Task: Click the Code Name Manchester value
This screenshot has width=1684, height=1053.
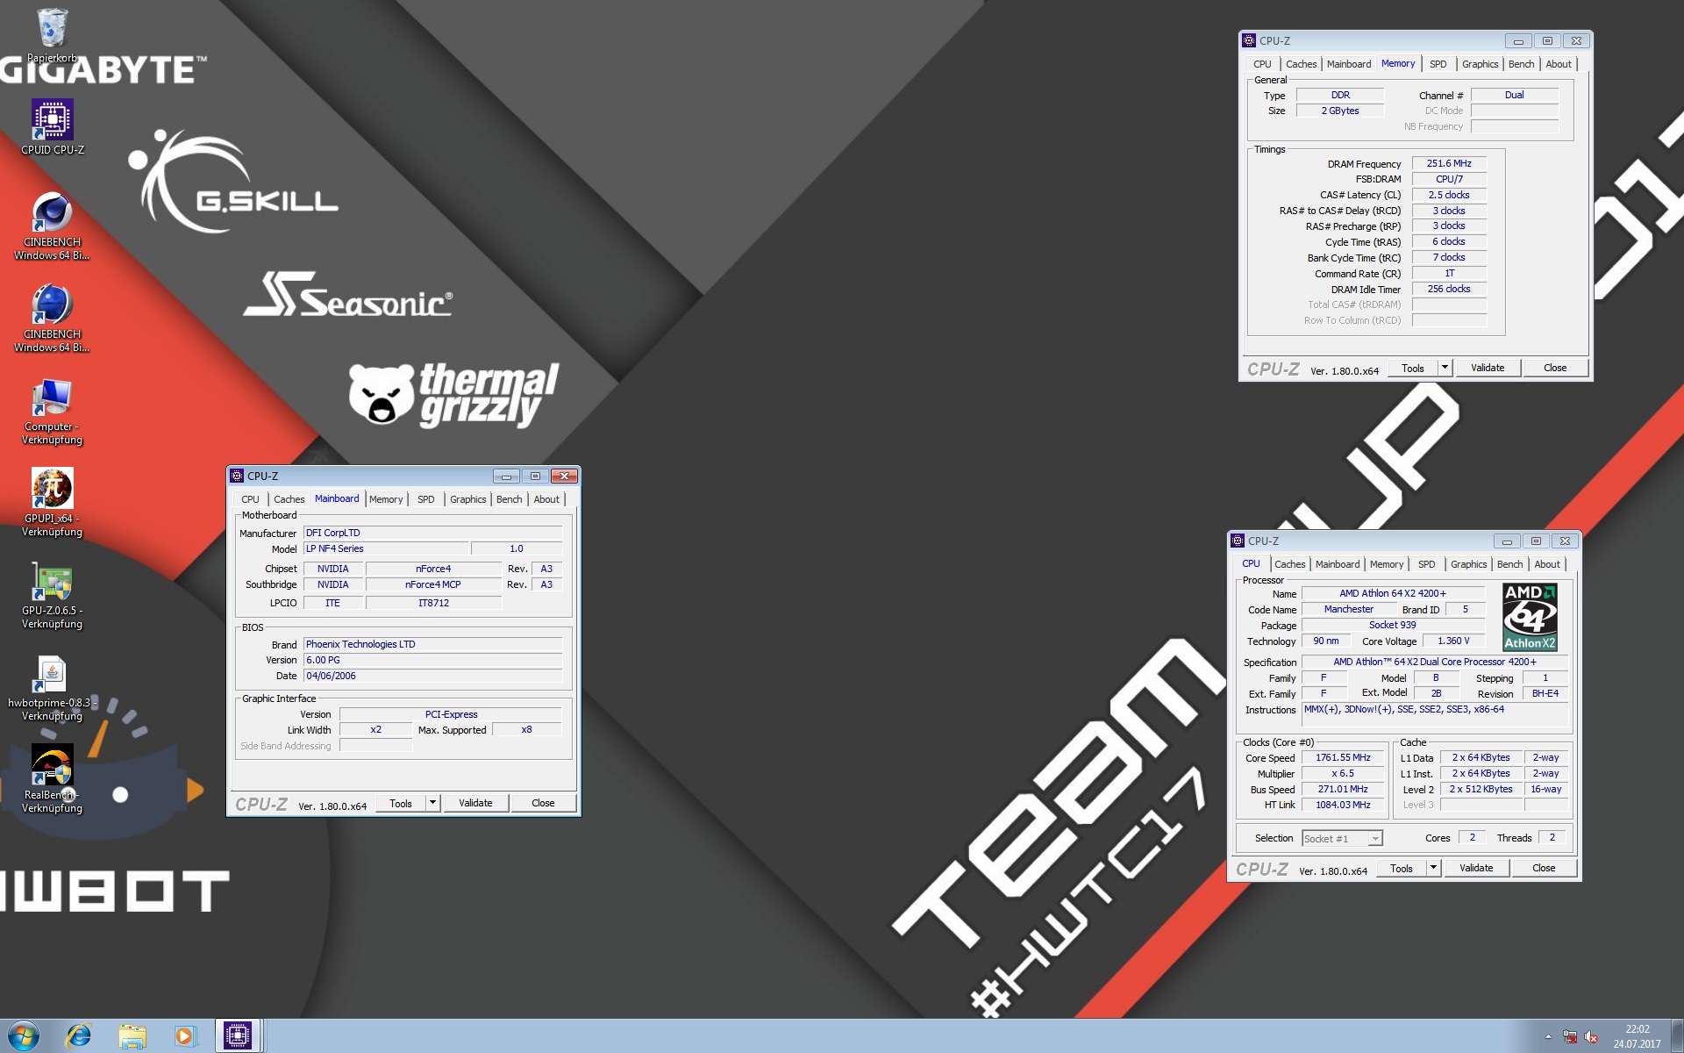Action: click(1349, 609)
